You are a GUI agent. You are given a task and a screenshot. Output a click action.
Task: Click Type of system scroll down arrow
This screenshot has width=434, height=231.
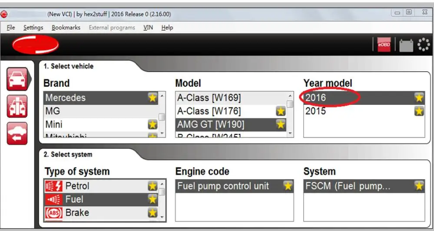[162, 217]
